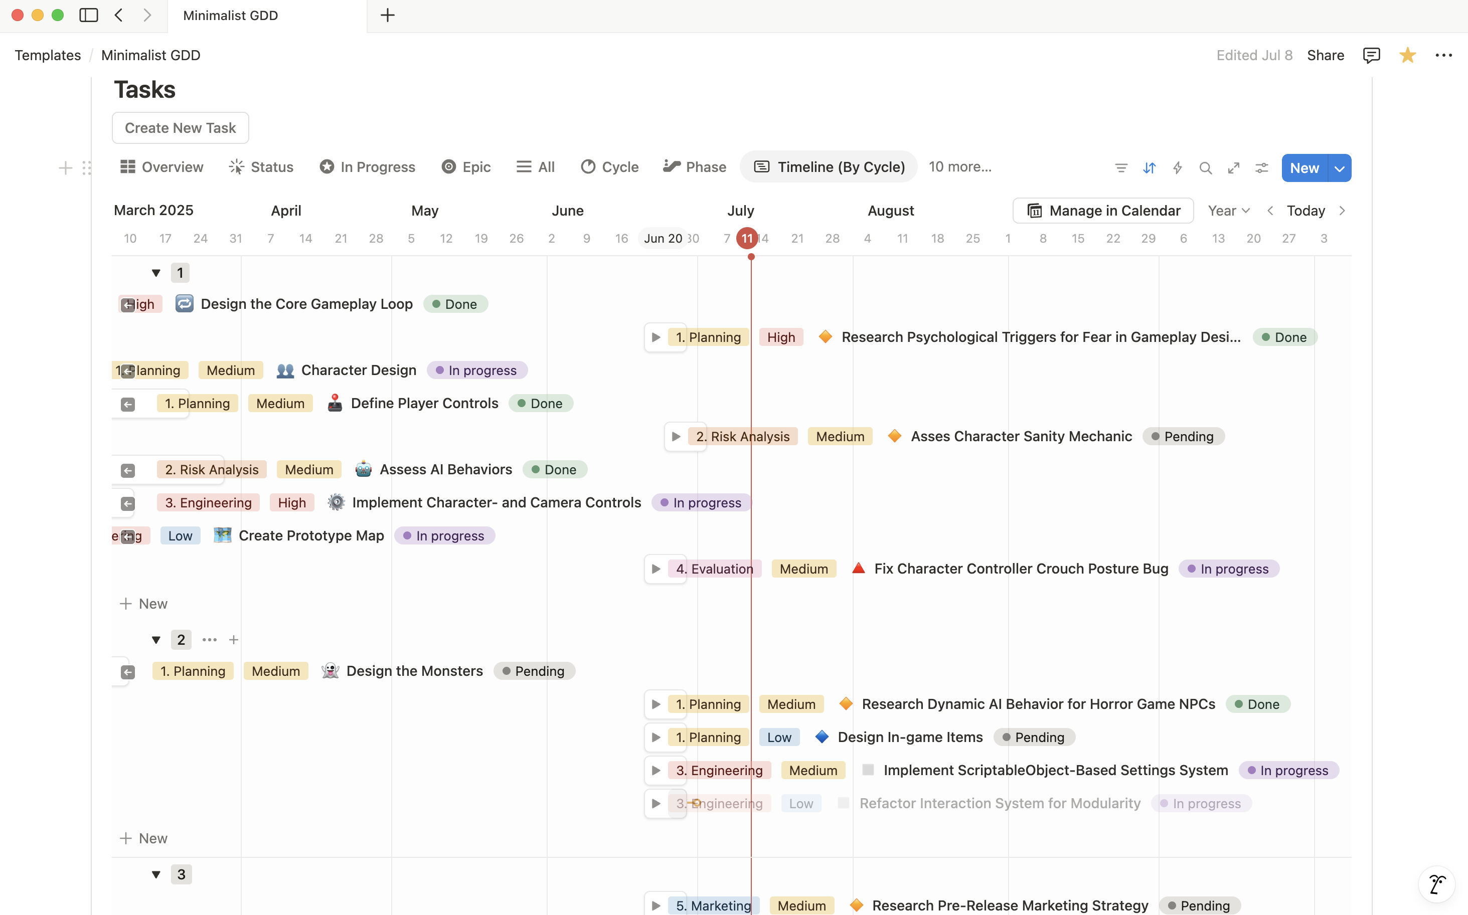The image size is (1468, 915).
Task: Click the Edited Jul 8 label
Action: click(x=1254, y=55)
